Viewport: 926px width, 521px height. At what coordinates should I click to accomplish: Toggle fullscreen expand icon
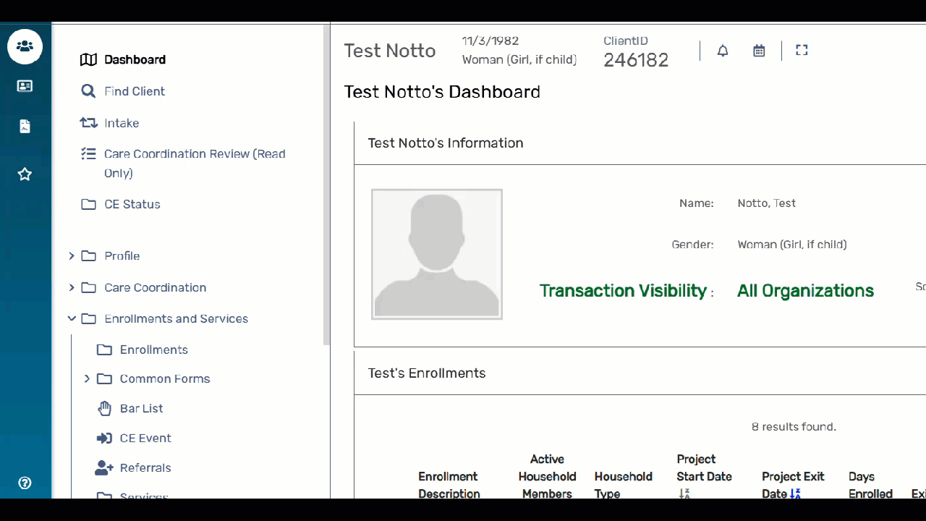coord(802,50)
